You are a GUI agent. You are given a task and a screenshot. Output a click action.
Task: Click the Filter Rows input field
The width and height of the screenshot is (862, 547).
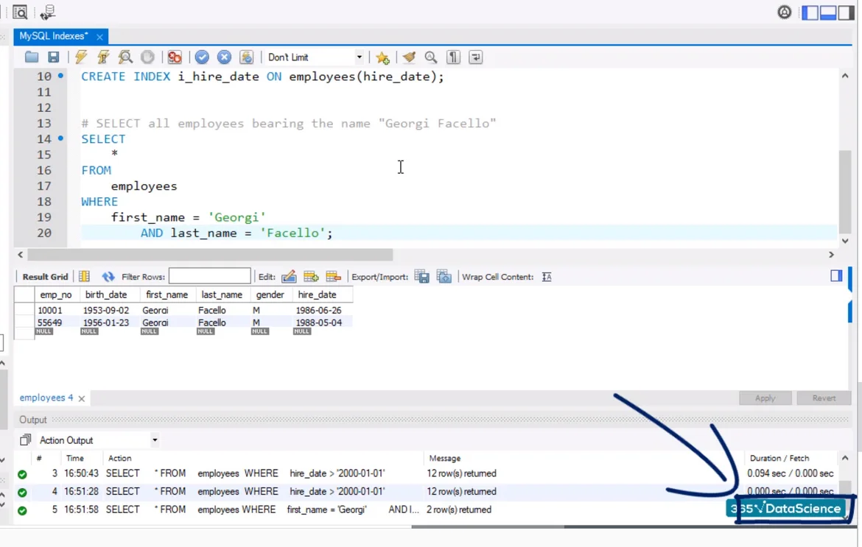209,277
